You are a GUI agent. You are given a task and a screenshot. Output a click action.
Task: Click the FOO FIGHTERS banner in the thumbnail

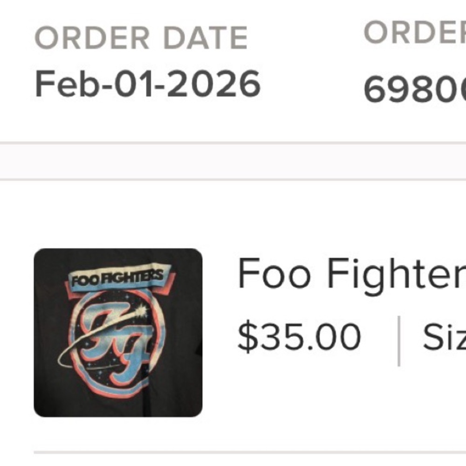point(118,278)
